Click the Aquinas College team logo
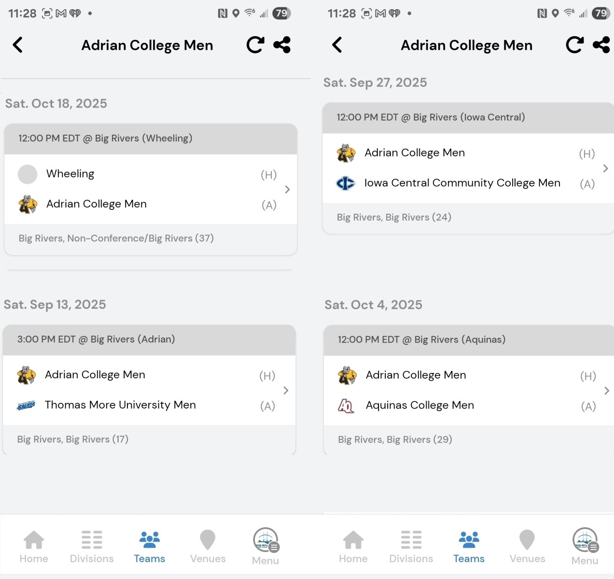The height and width of the screenshot is (579, 614). point(346,406)
